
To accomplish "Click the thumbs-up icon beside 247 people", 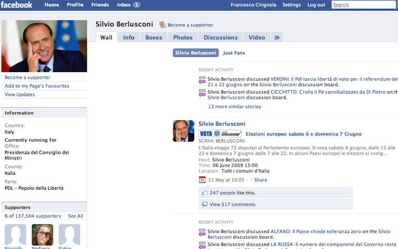I will (x=204, y=192).
